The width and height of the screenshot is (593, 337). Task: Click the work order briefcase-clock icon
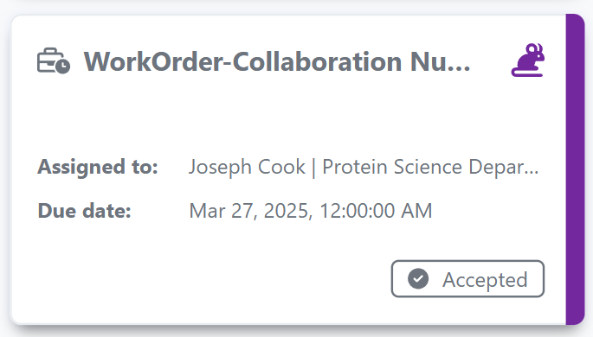(x=54, y=60)
